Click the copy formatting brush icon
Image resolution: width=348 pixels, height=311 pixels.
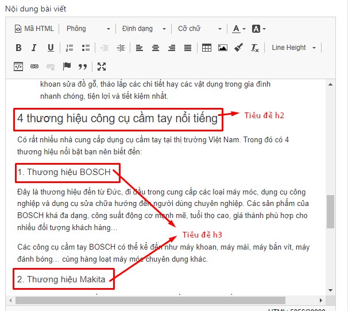coord(238,48)
